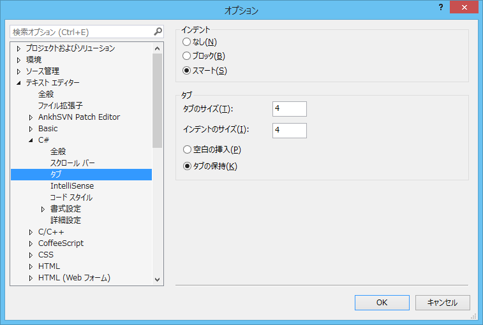Expand プロジェクトおよびソリューション node
483x325 pixels.
click(x=19, y=48)
